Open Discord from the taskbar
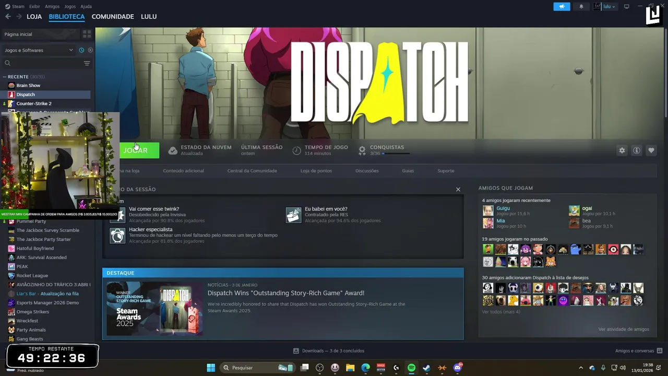 tap(458, 368)
